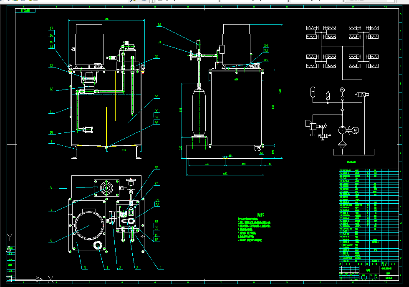The image size is (409, 287).
Task: Select the green technical notes text block
Action: [x=254, y=227]
